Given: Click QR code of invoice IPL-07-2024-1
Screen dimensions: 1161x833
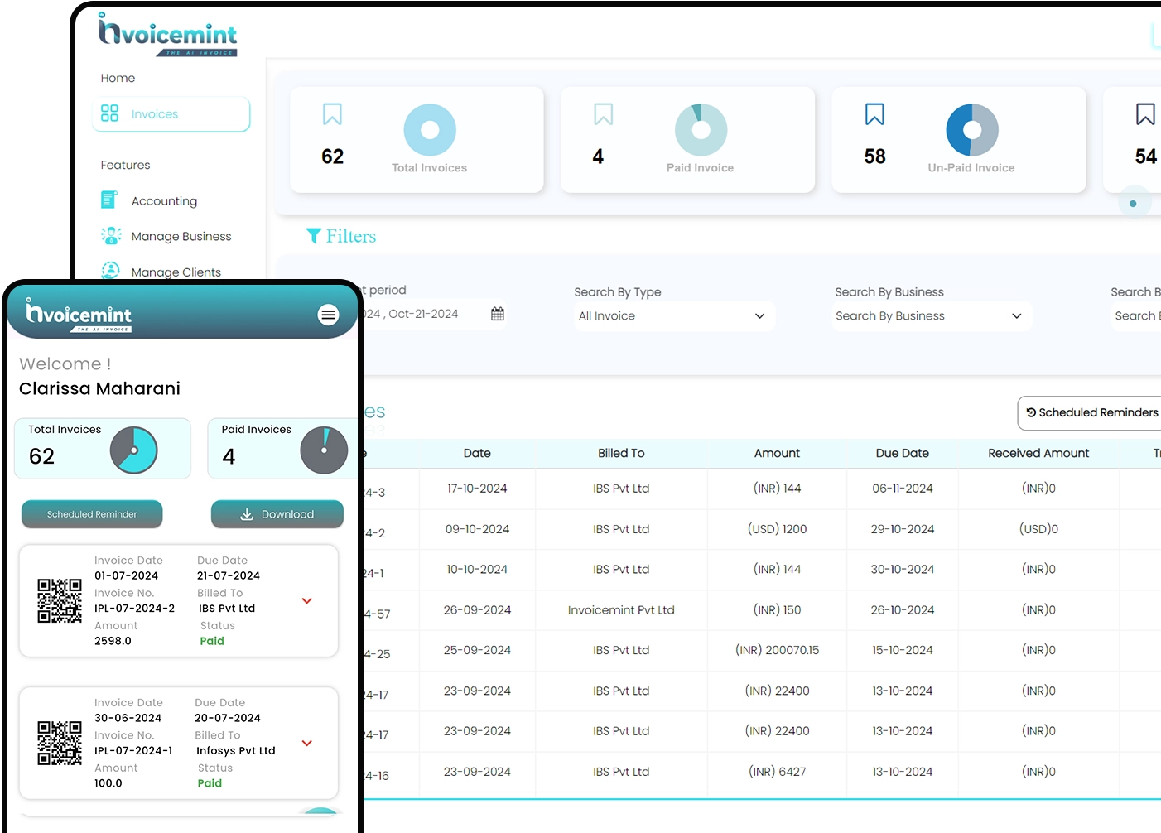Looking at the screenshot, I should [60, 743].
